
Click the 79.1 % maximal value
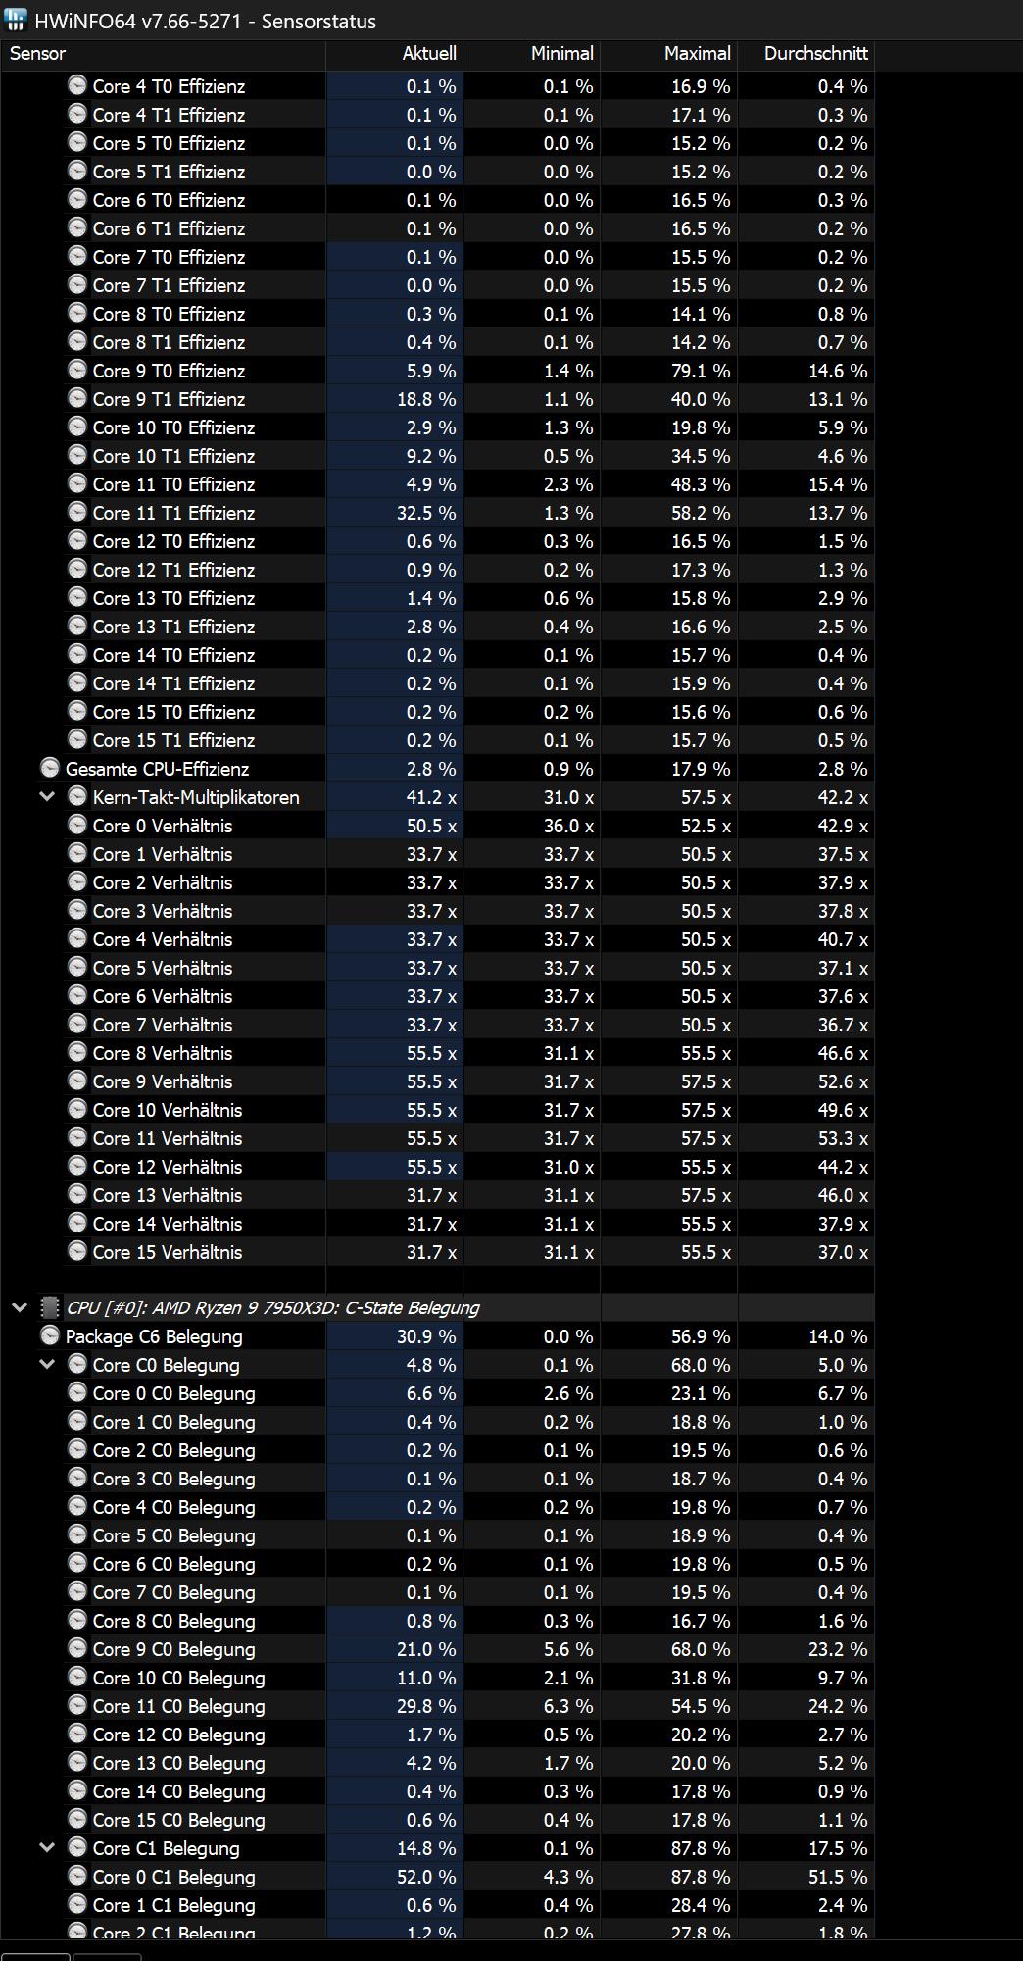coord(701,372)
